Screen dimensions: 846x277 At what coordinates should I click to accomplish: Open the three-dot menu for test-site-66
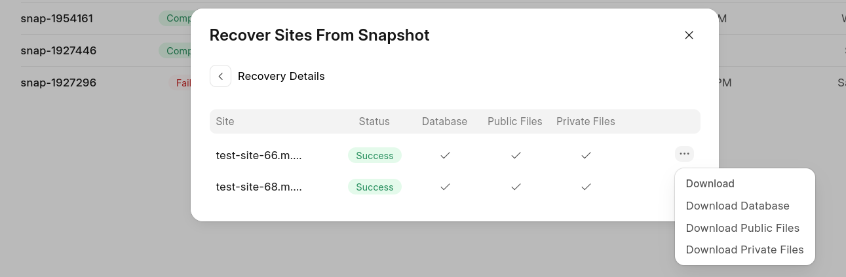[x=684, y=154]
